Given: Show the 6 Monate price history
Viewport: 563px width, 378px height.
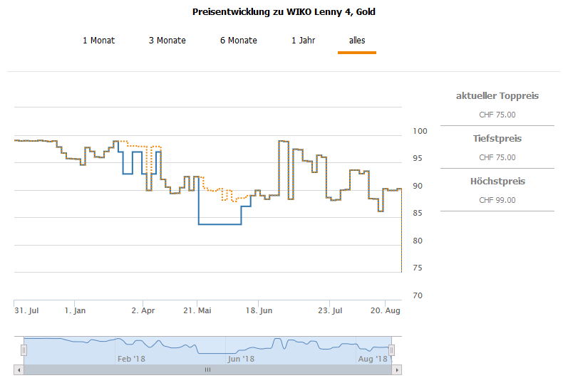Looking at the screenshot, I should [x=238, y=41].
